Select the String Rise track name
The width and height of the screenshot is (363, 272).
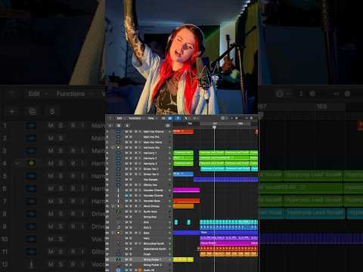point(150,217)
